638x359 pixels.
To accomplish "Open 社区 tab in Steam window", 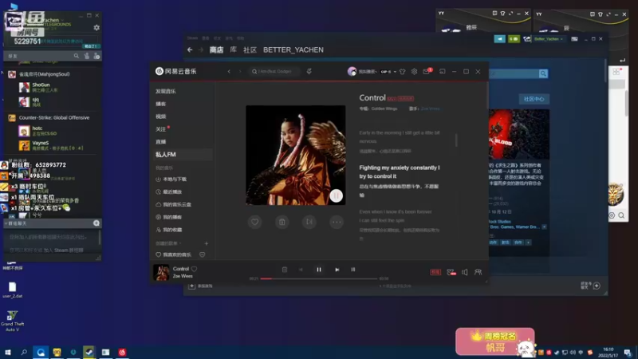I will click(x=250, y=49).
